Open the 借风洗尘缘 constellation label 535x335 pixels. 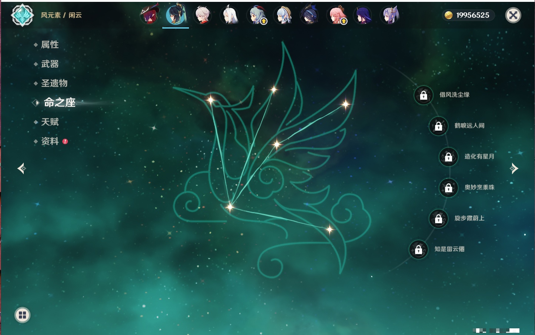click(x=455, y=95)
